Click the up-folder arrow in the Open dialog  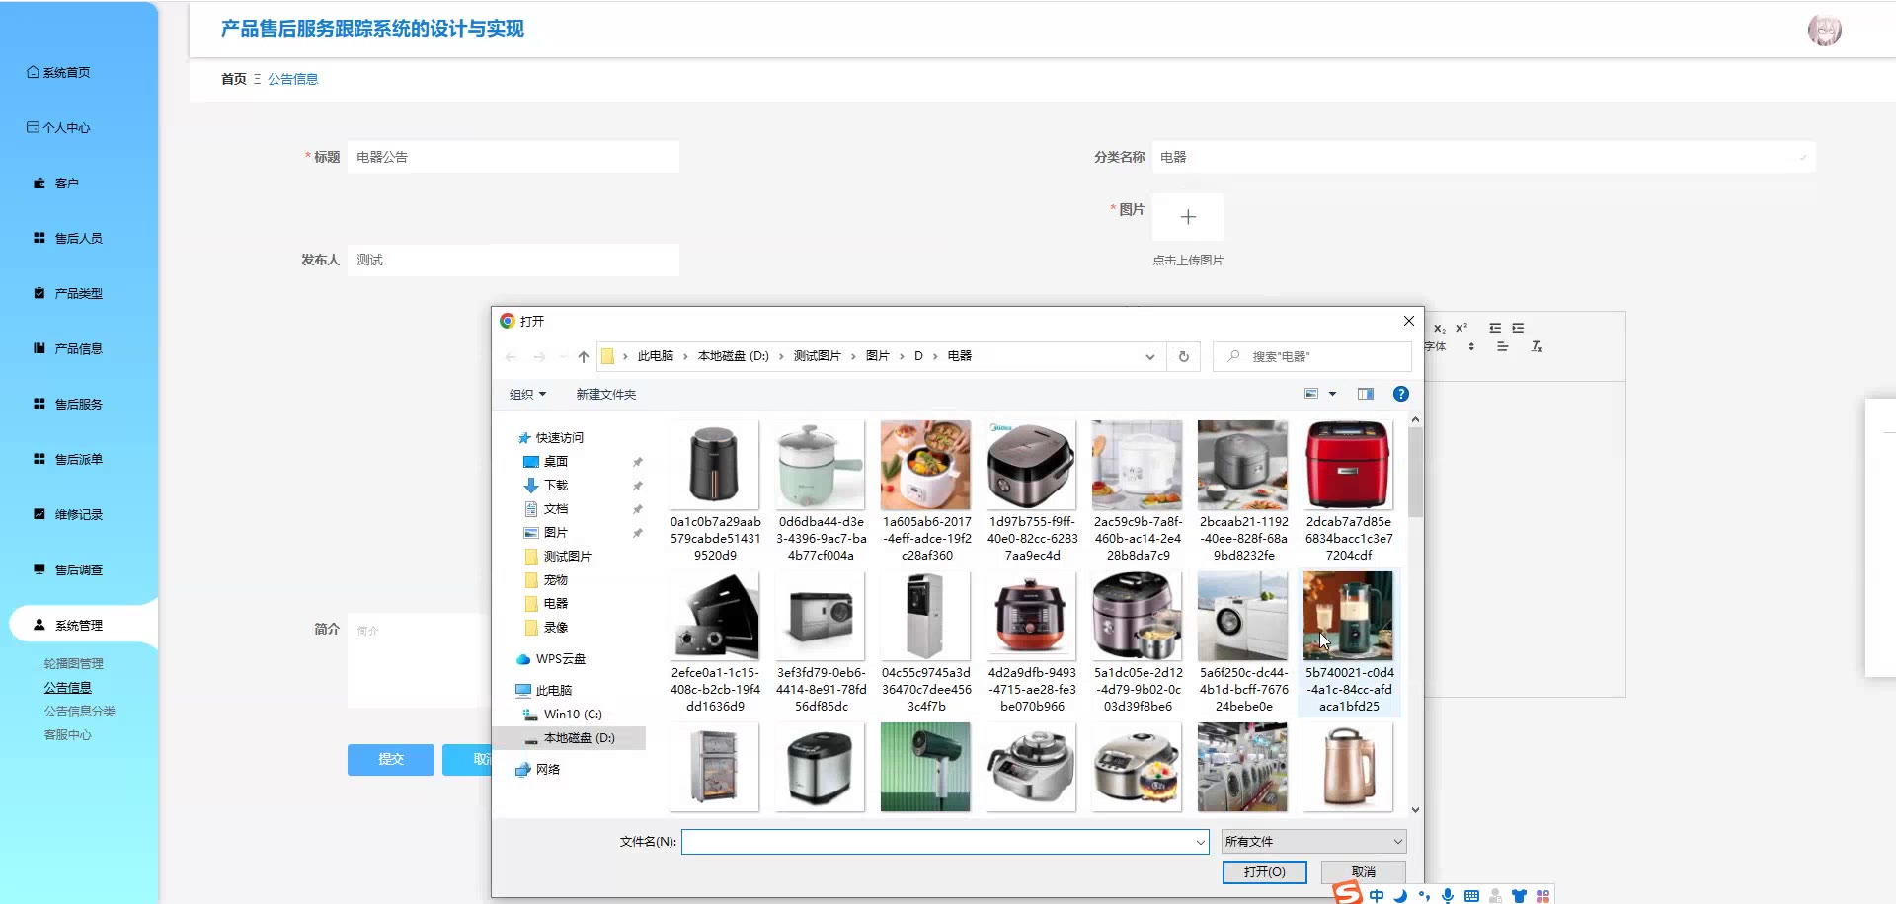tap(584, 357)
